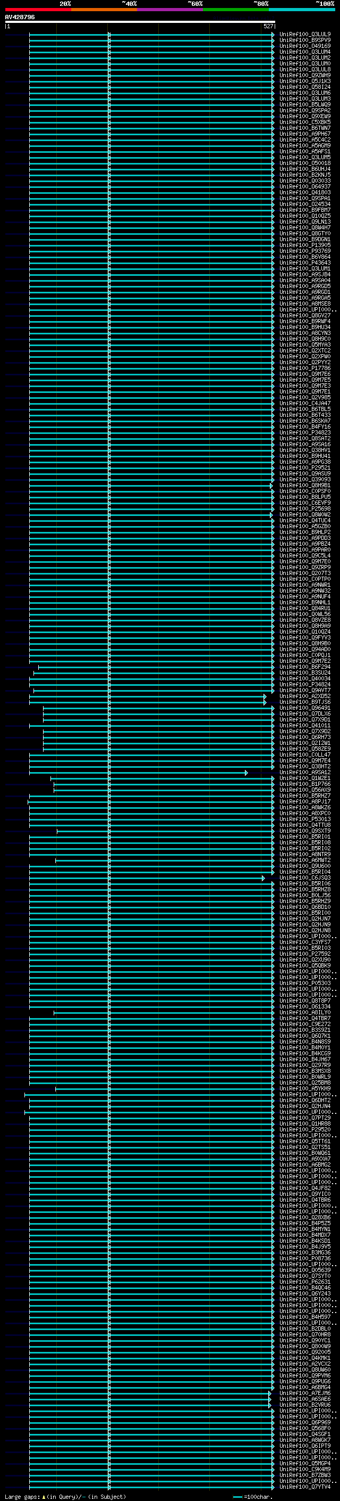
Task: Open hit UniRef100_Q3LUL8
Action: coord(305,69)
